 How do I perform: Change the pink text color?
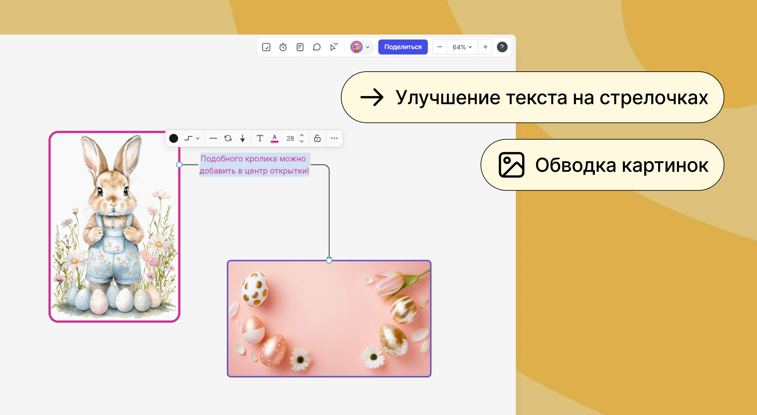[x=274, y=138]
